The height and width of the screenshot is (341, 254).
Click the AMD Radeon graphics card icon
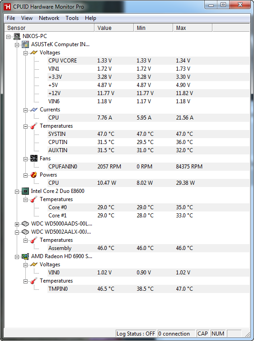[x=25, y=256]
